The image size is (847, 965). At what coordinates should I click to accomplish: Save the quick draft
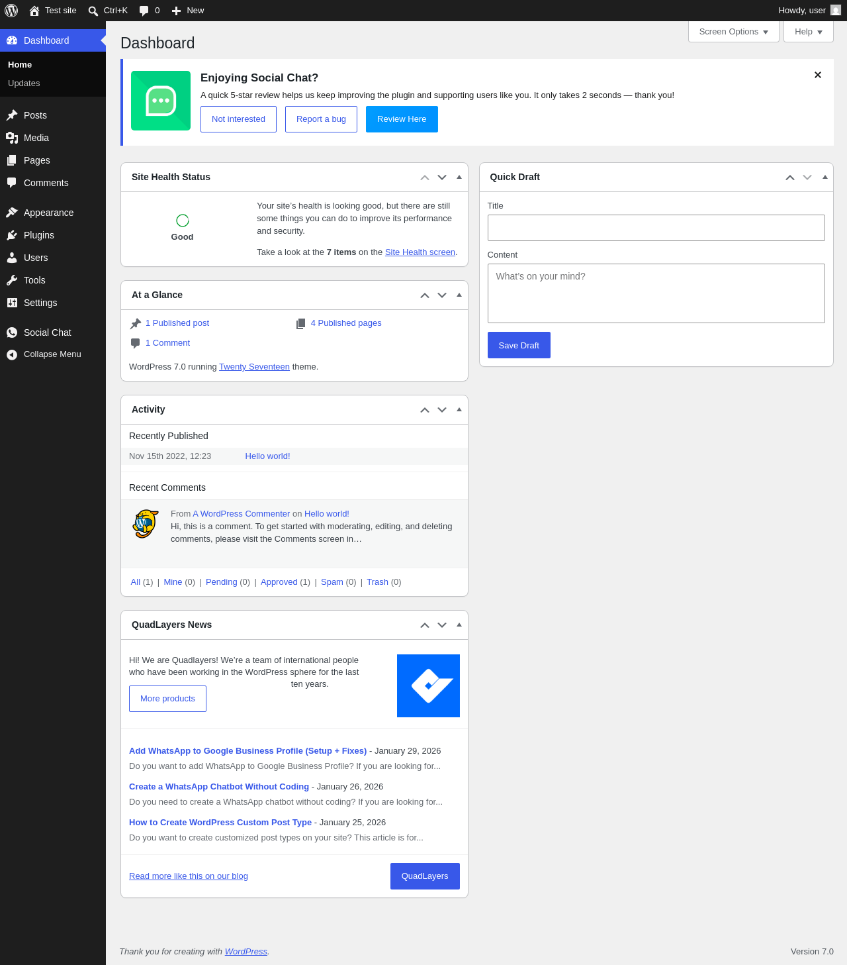519,345
